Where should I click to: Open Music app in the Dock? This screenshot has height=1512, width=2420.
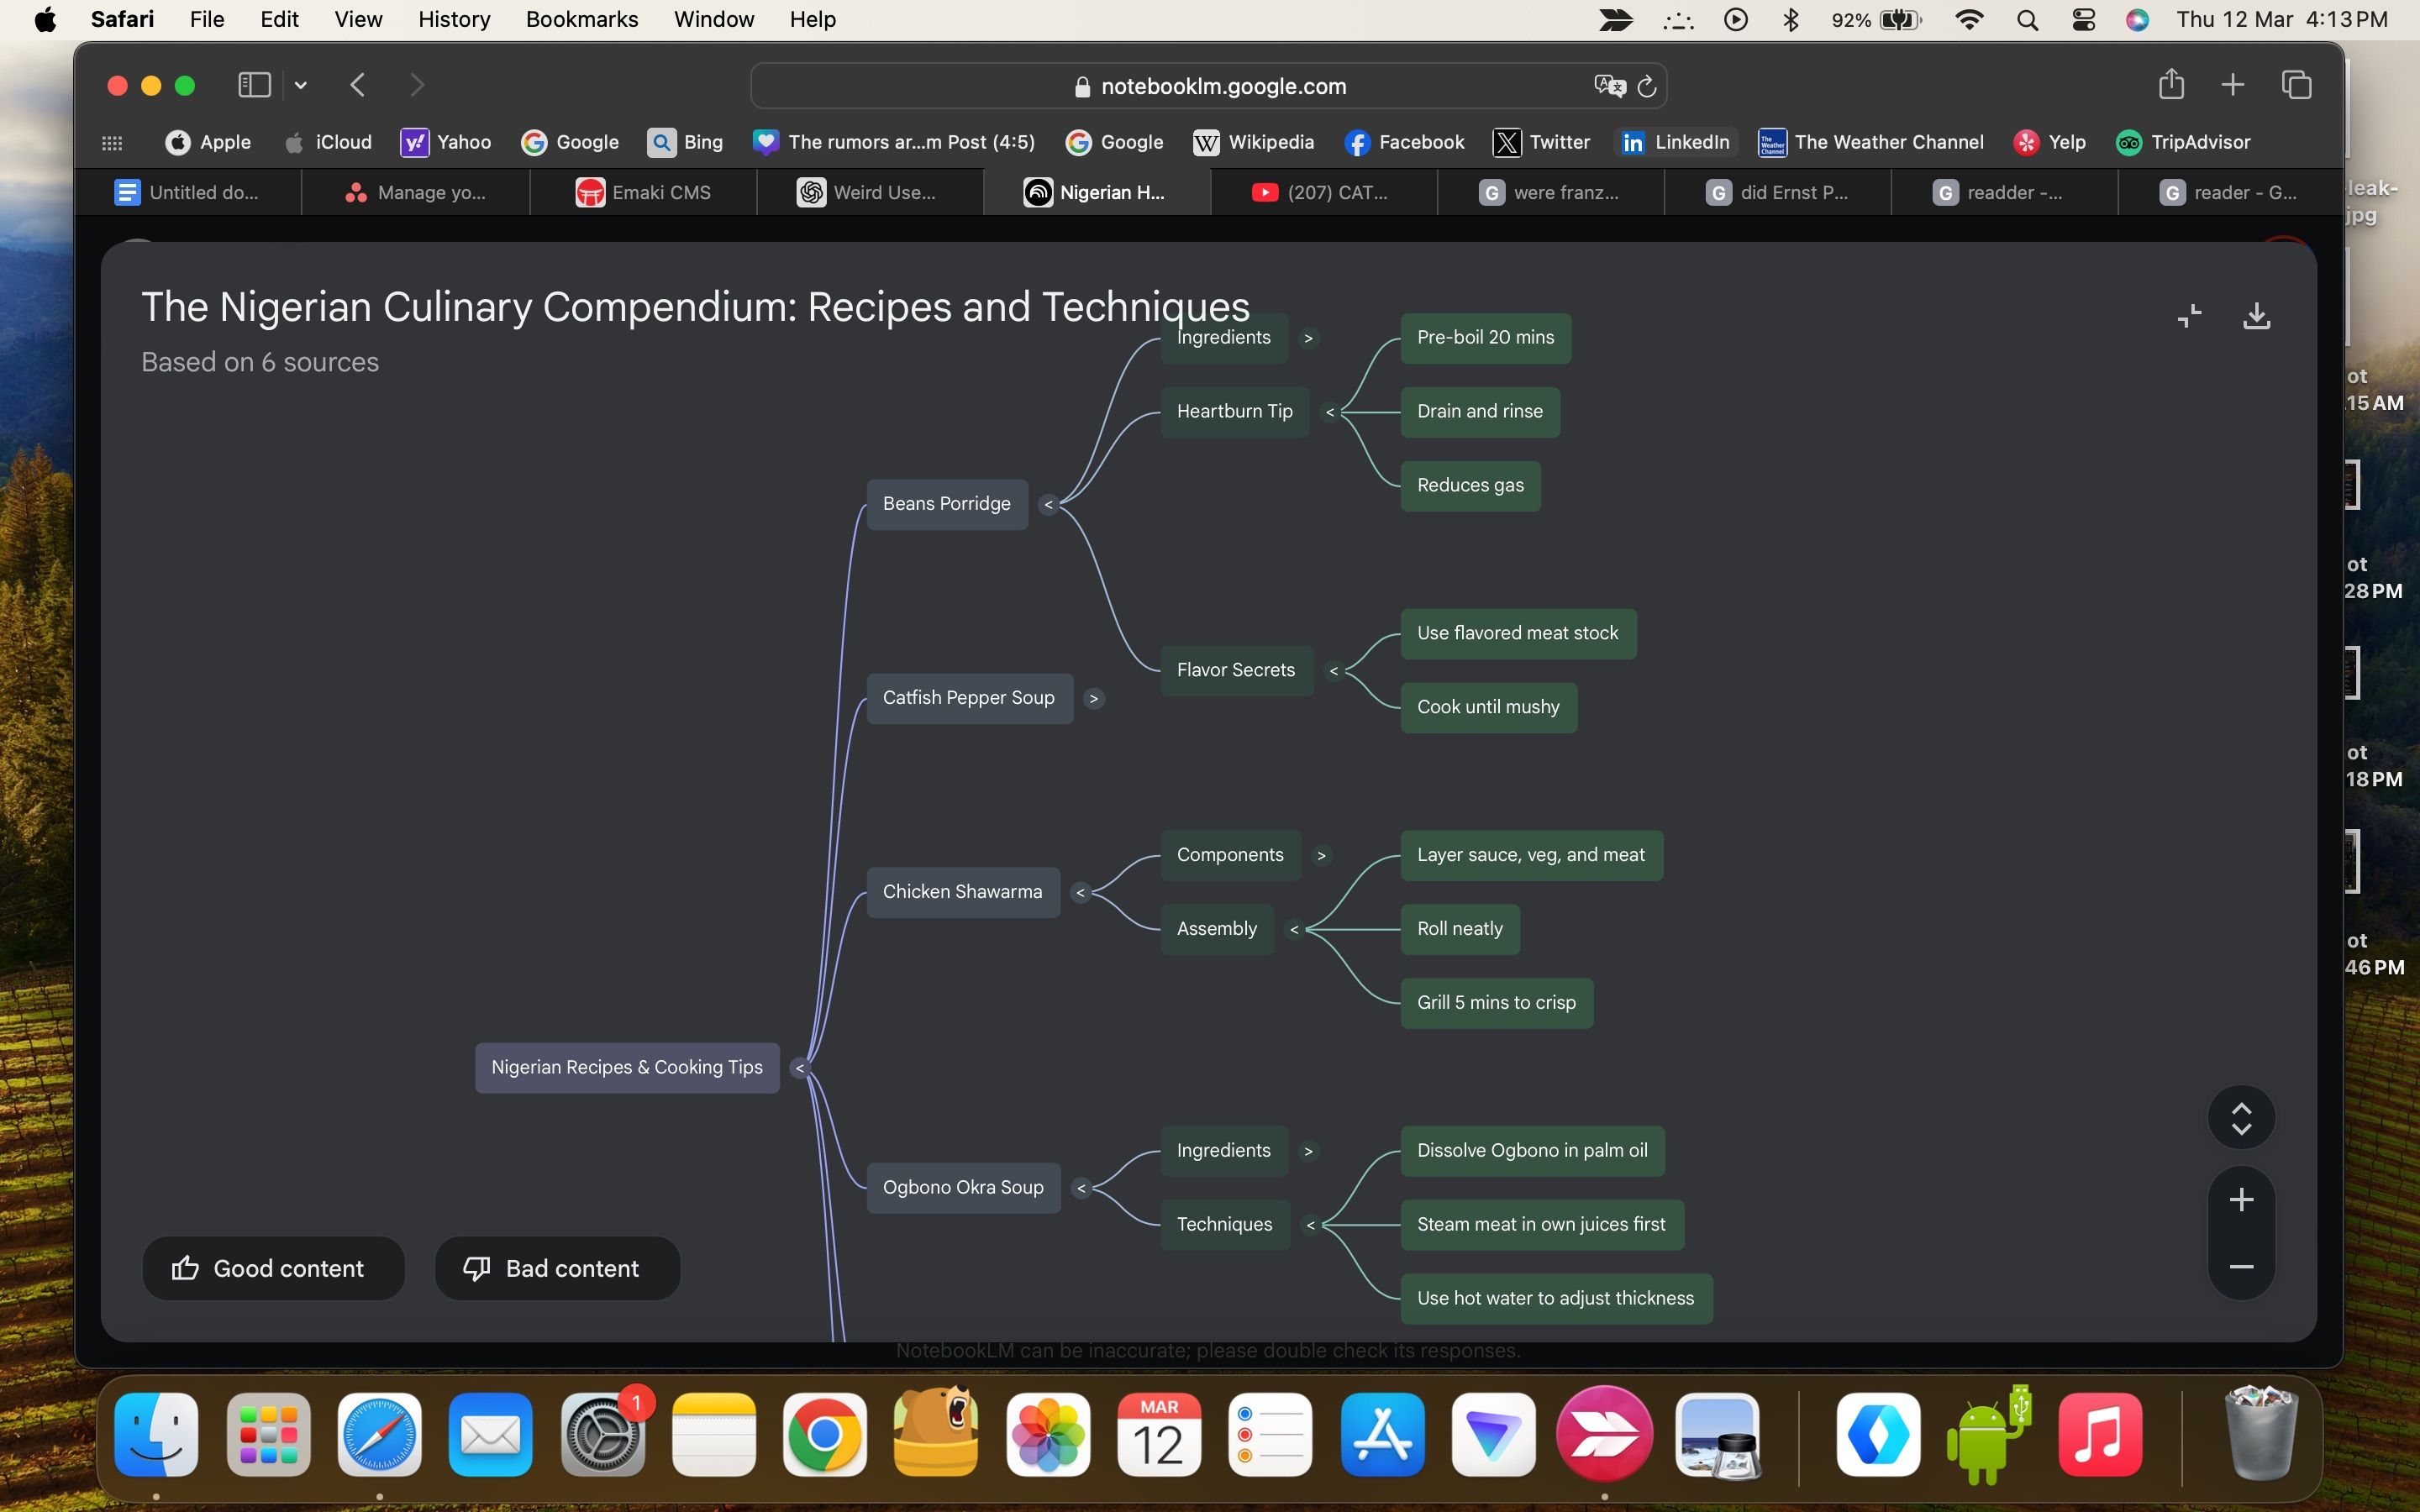(x=2100, y=1435)
